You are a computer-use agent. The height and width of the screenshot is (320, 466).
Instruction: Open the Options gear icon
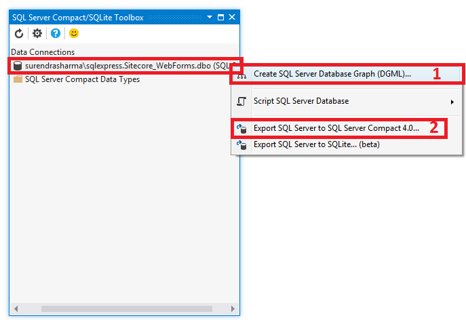[x=37, y=33]
